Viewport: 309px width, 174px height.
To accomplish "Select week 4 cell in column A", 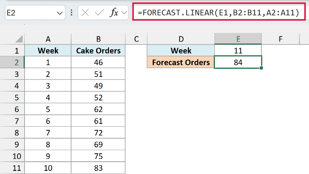I will (48, 98).
